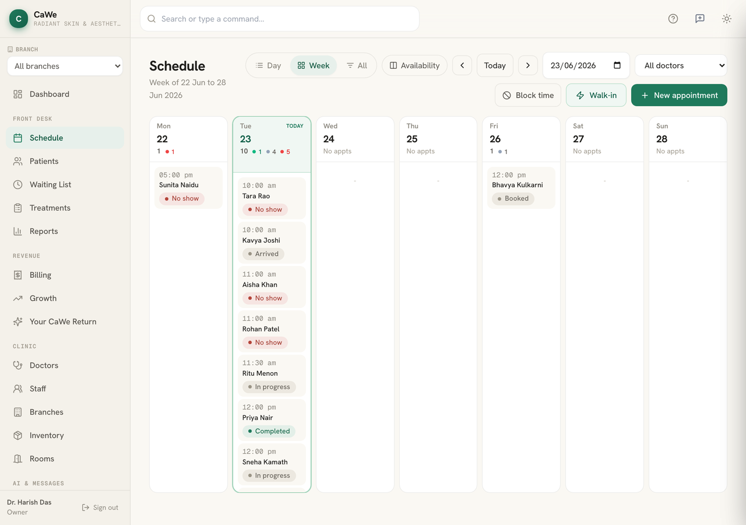Image resolution: width=746 pixels, height=525 pixels.
Task: Select the Sun 28 day header
Action: 688,139
